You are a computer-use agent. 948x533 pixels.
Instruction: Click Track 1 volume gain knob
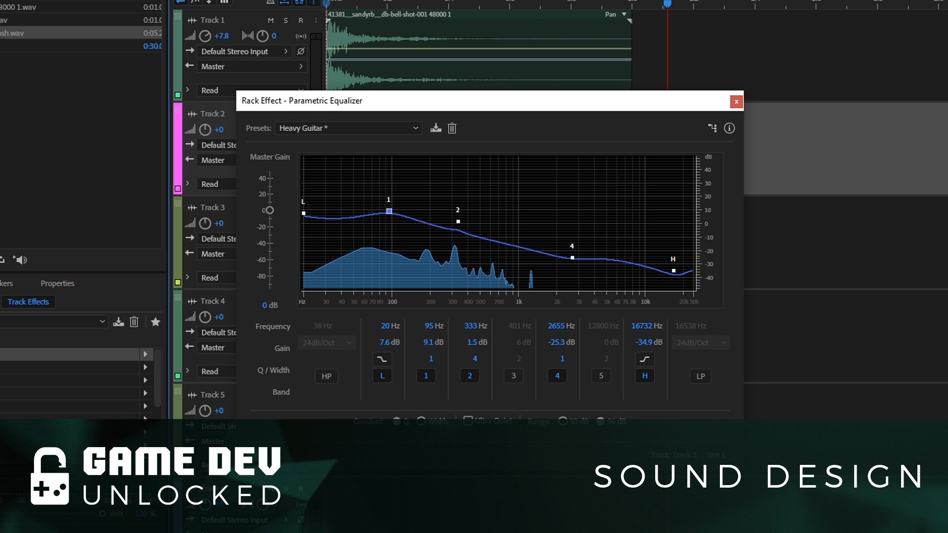coord(205,36)
